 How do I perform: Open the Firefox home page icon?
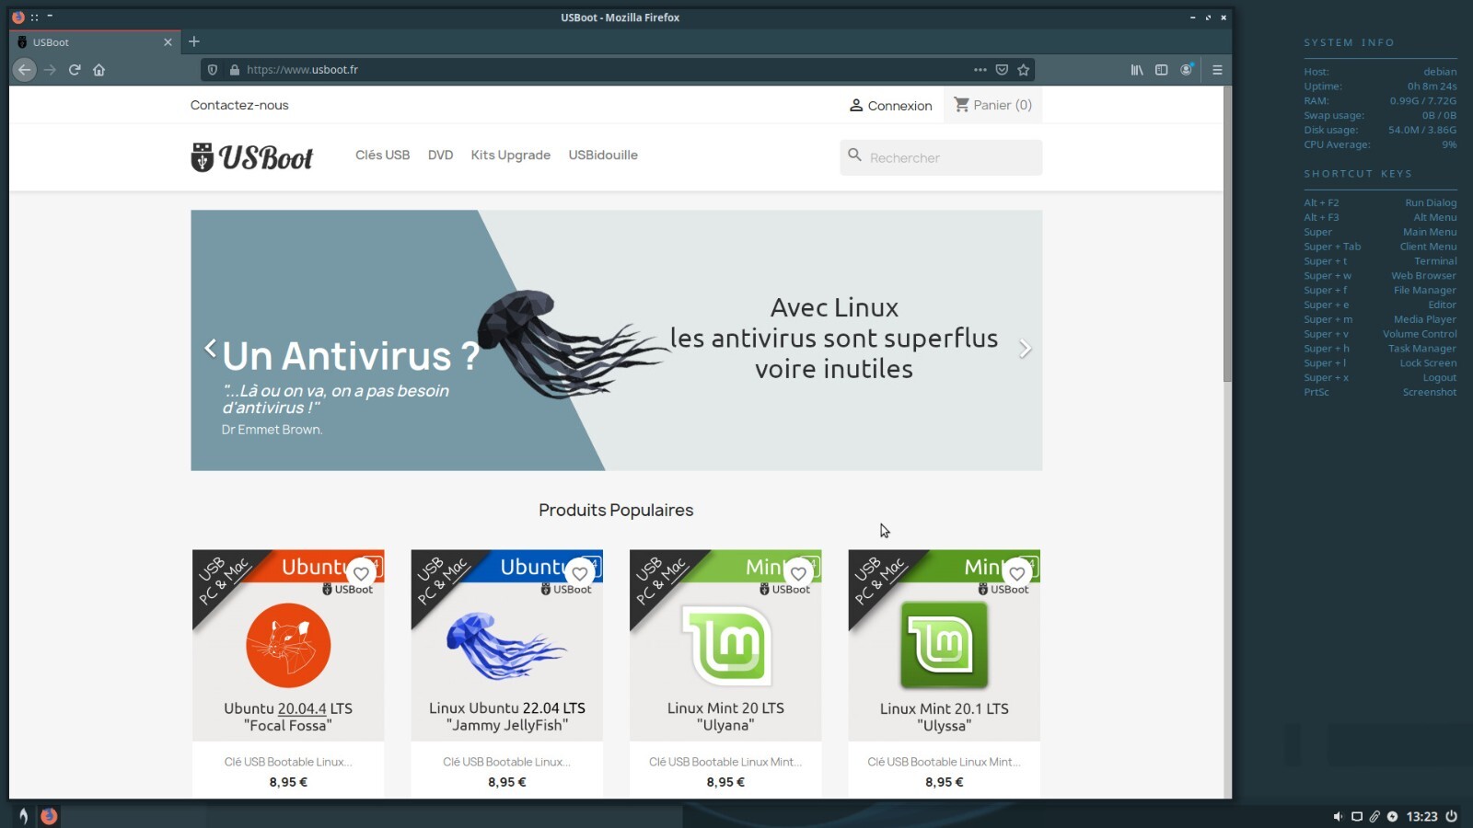pyautogui.click(x=99, y=70)
